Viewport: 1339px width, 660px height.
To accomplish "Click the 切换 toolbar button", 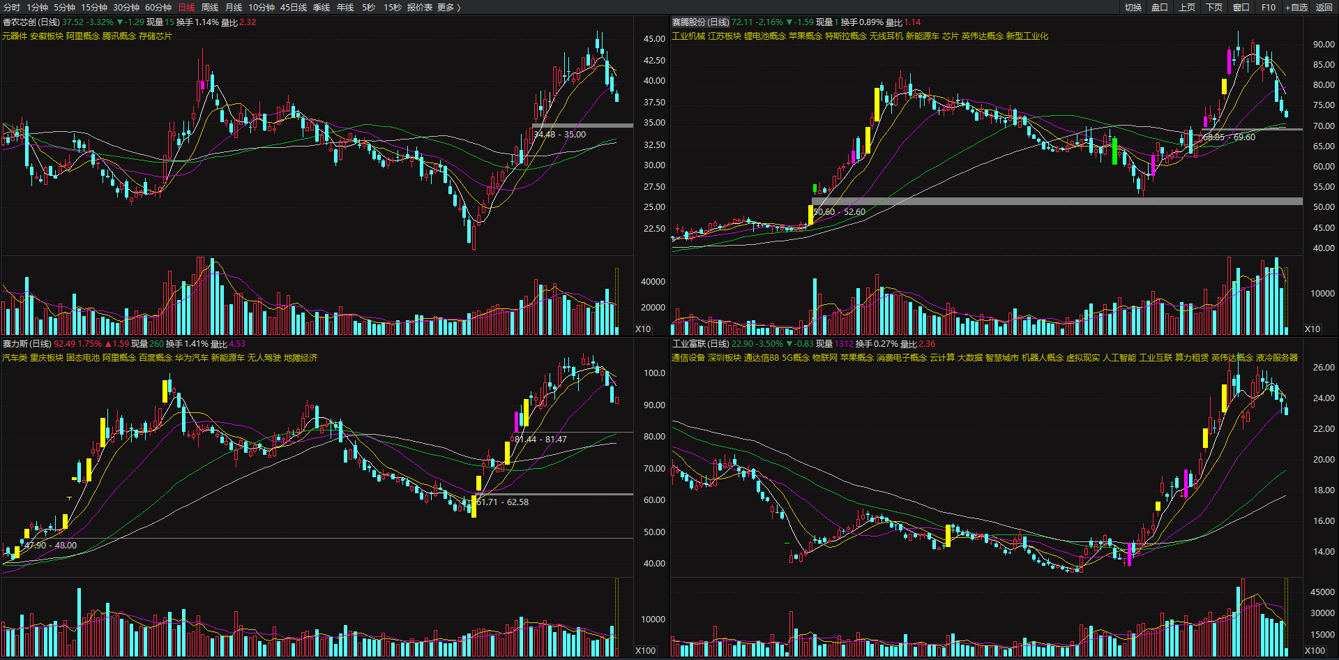I will click(1133, 7).
